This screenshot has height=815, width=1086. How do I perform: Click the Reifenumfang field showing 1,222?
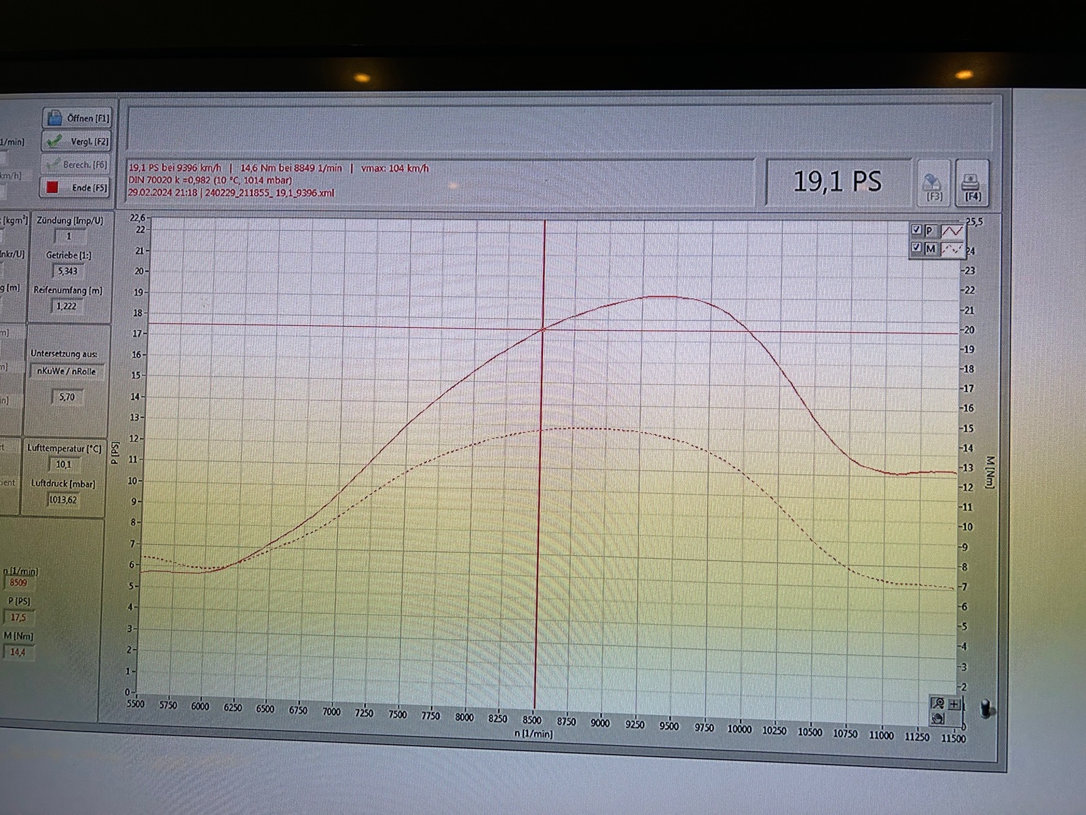click(x=67, y=306)
